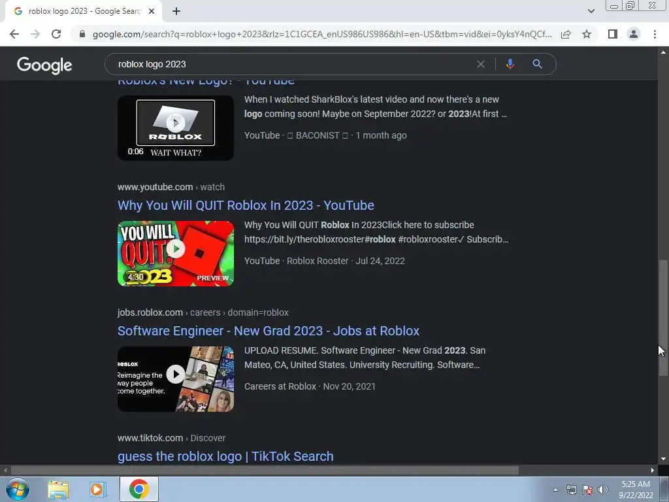Start voice search with the microphone icon
The height and width of the screenshot is (502, 669).
click(510, 64)
